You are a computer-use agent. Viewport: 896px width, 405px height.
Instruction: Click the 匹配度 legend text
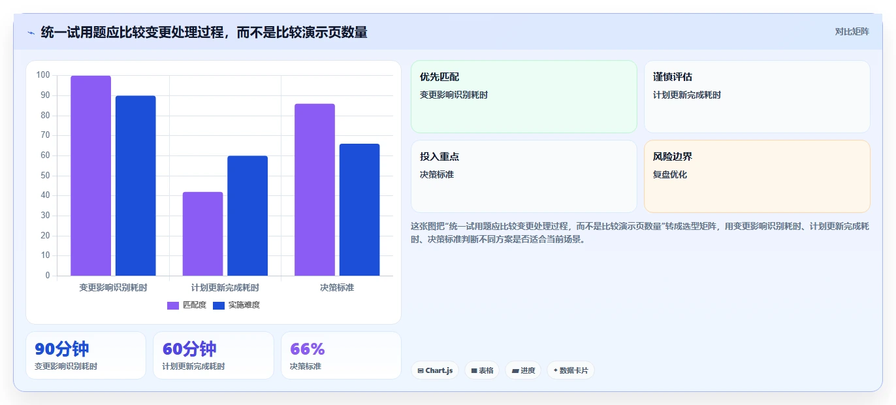tap(195, 305)
